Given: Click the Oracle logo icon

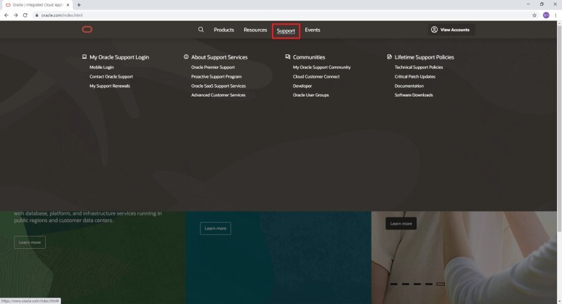Looking at the screenshot, I should point(87,29).
